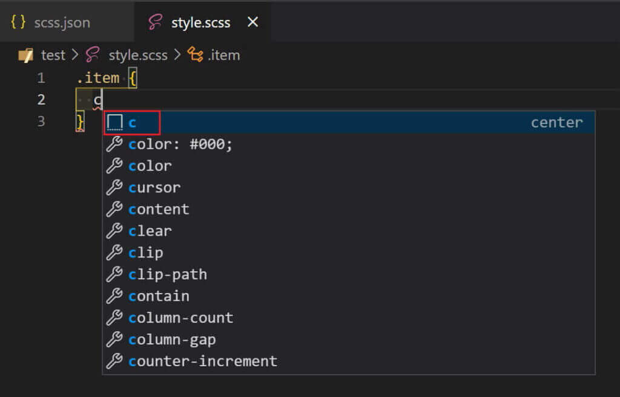Choose the 'clear' suggestion
Image resolution: width=620 pixels, height=397 pixels.
coord(349,231)
